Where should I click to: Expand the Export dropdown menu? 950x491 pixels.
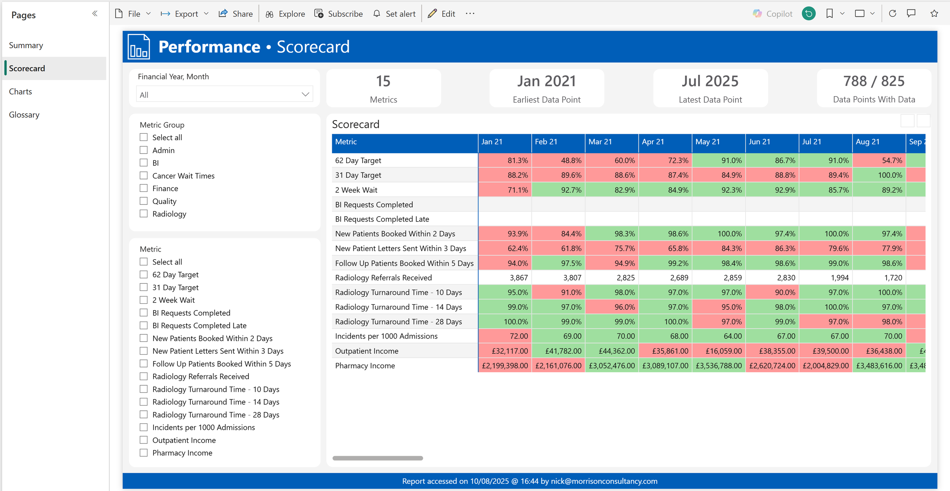click(x=185, y=14)
